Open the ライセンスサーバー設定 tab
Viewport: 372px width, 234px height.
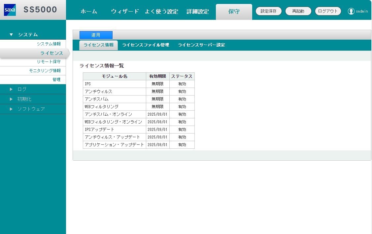[x=201, y=45]
